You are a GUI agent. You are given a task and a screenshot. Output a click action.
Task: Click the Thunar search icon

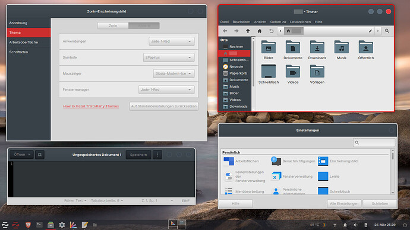point(387,31)
